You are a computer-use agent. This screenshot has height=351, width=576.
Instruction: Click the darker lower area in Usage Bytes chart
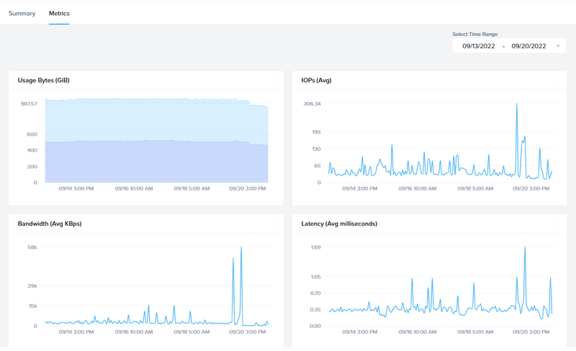tap(144, 162)
